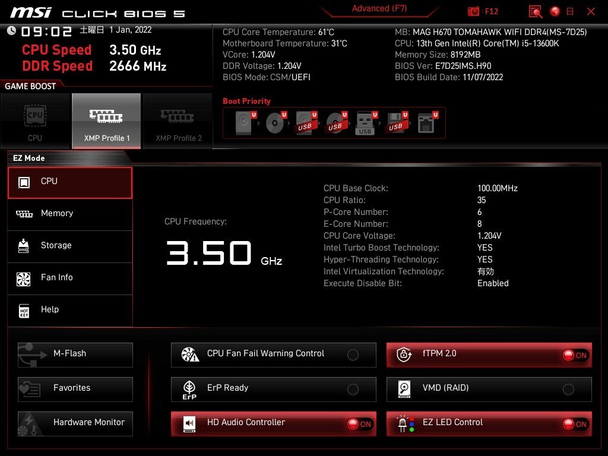The image size is (608, 456).
Task: Toggle CPU Fan Fail Warning Control
Action: point(353,355)
